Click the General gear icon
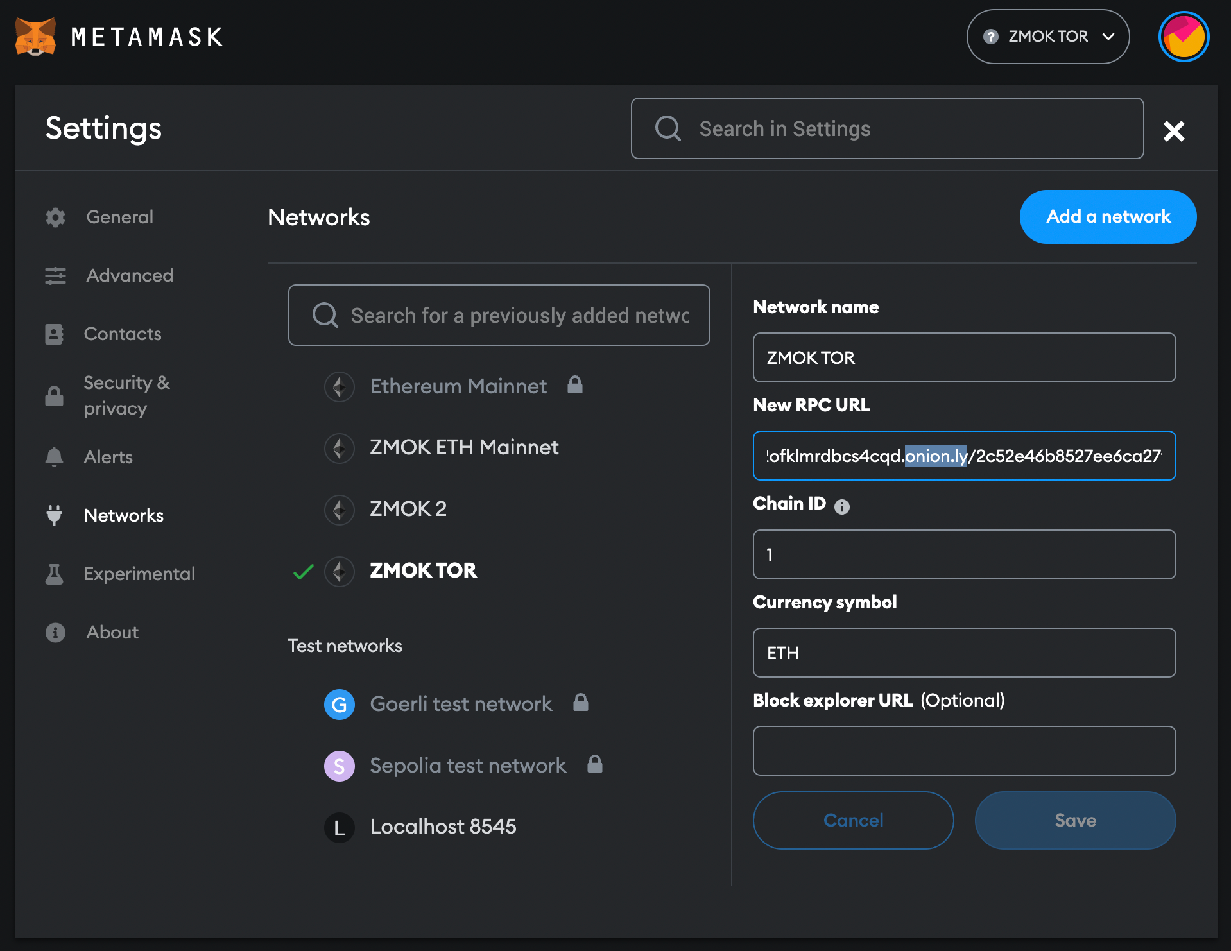 click(x=55, y=218)
